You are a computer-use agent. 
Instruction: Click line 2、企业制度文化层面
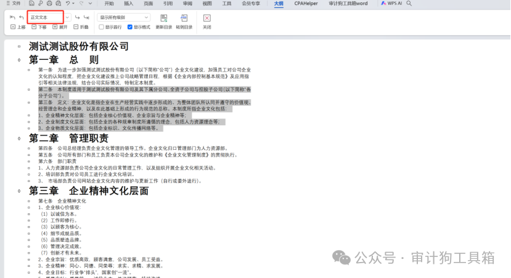[129, 122]
